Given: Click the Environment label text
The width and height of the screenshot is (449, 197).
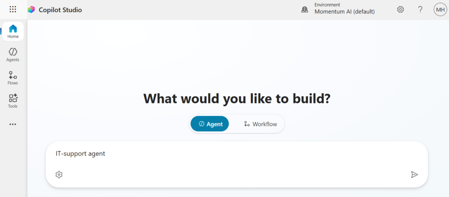Looking at the screenshot, I should 327,5.
